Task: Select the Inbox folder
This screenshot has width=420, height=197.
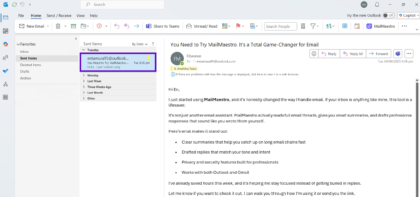Action: pos(24,52)
